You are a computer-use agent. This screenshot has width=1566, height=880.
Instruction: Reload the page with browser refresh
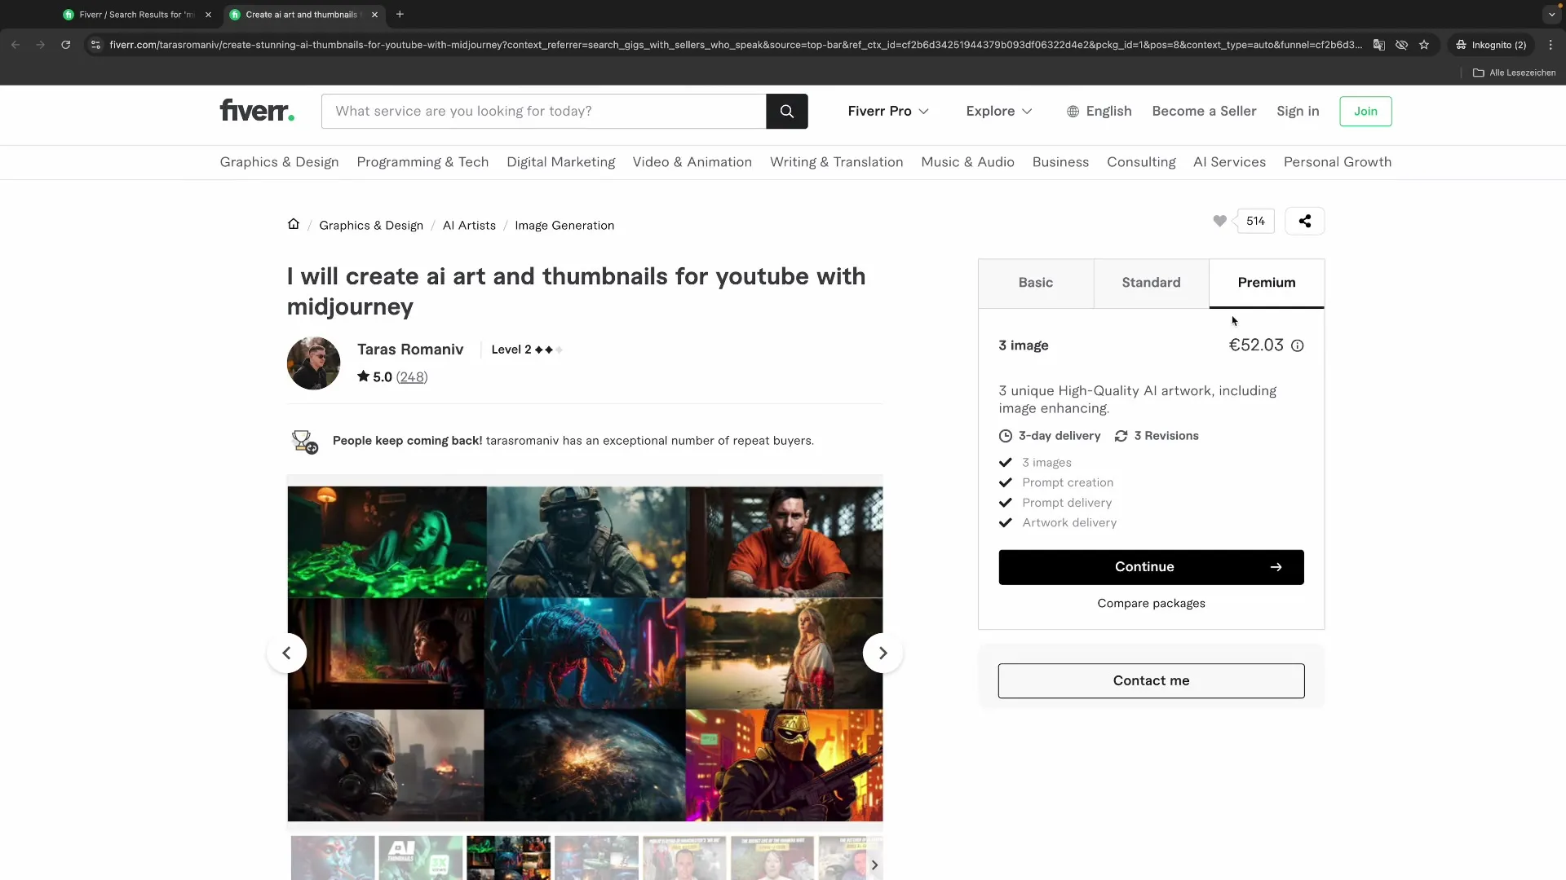point(65,45)
